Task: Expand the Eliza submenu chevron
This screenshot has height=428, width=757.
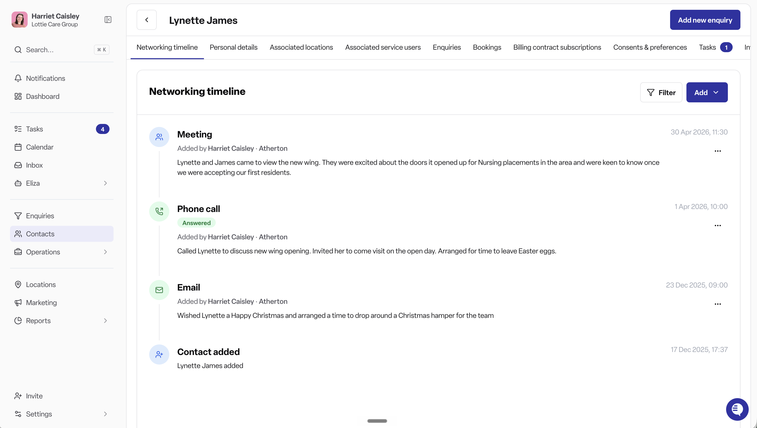Action: click(x=105, y=183)
